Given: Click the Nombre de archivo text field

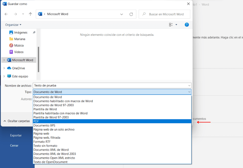Looking at the screenshot, I should click(x=109, y=85).
